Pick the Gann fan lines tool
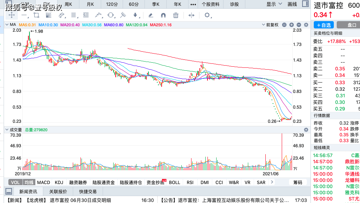 coord(48,15)
